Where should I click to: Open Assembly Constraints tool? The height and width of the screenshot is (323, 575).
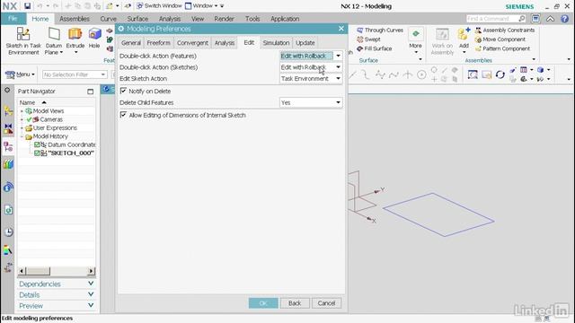(x=505, y=30)
